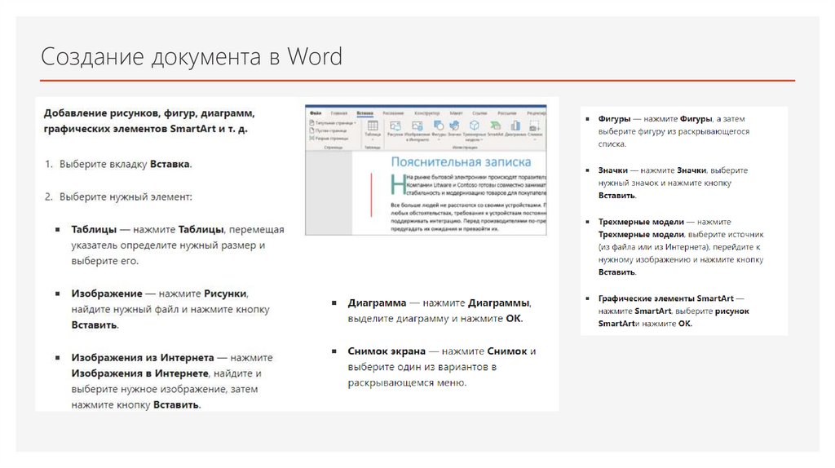
Task: Open the Трехмерные модели tool
Action: click(x=474, y=126)
